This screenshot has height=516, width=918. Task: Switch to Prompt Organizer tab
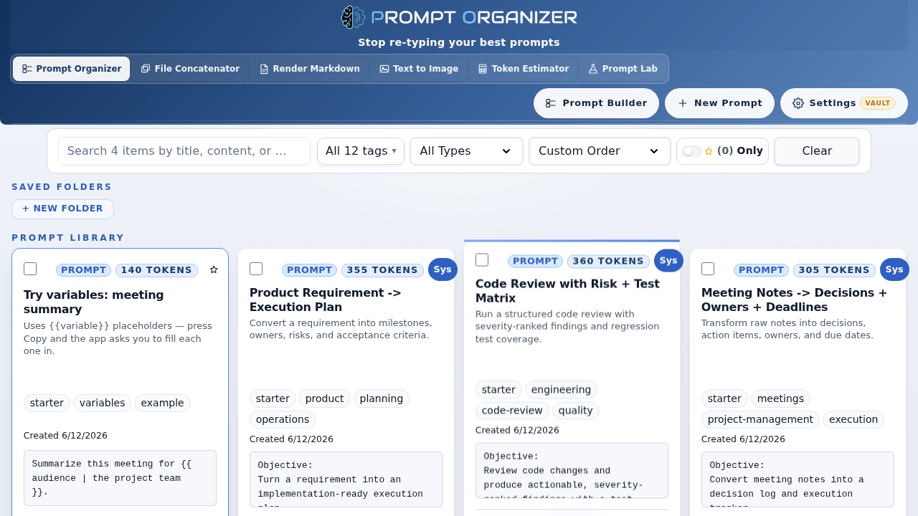pyautogui.click(x=72, y=69)
